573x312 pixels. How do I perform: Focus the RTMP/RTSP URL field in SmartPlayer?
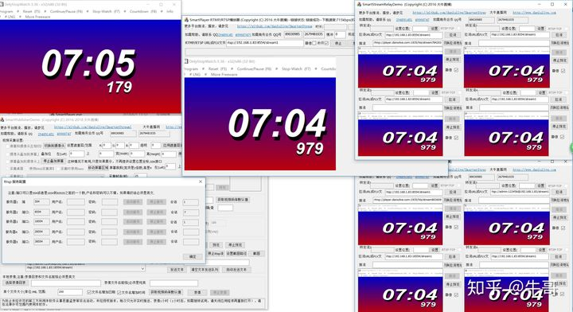(x=264, y=43)
